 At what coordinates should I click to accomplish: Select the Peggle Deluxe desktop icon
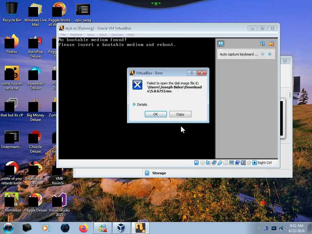(35, 202)
